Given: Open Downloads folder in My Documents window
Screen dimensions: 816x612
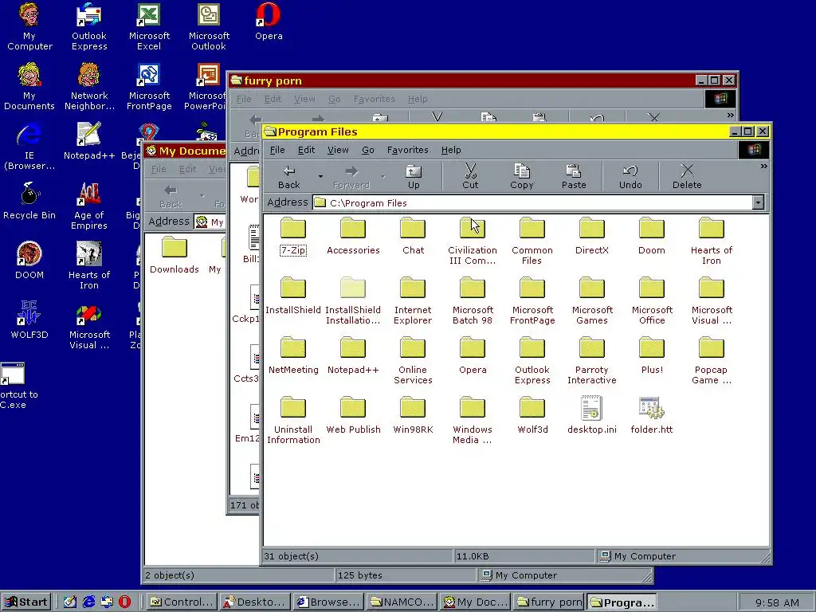Looking at the screenshot, I should [x=175, y=256].
